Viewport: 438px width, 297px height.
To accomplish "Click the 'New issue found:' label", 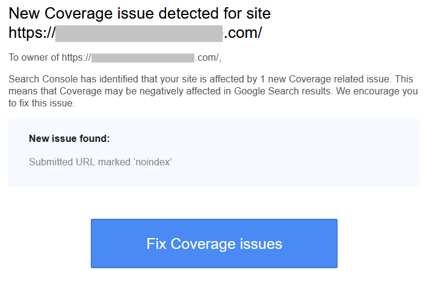I will tap(69, 138).
